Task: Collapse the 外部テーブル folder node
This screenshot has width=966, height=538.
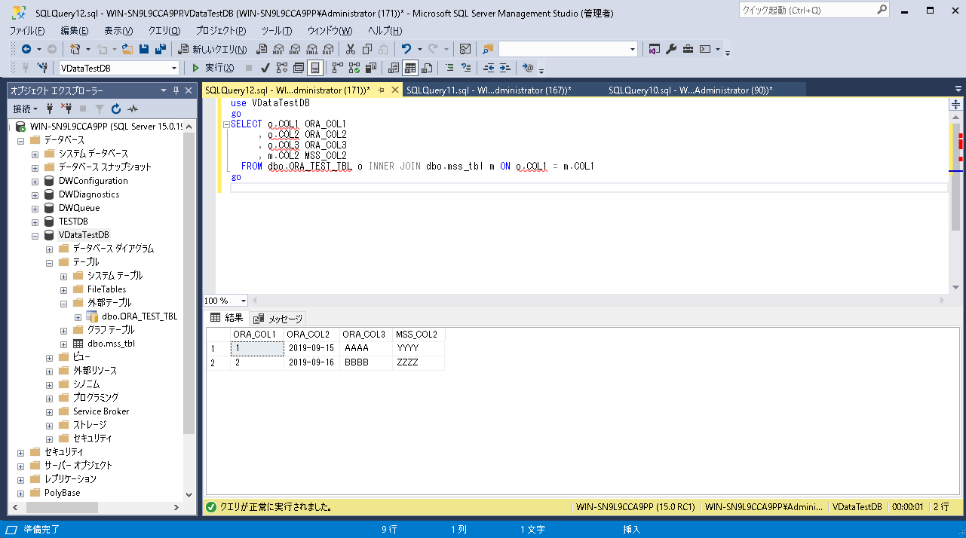Action: [63, 303]
